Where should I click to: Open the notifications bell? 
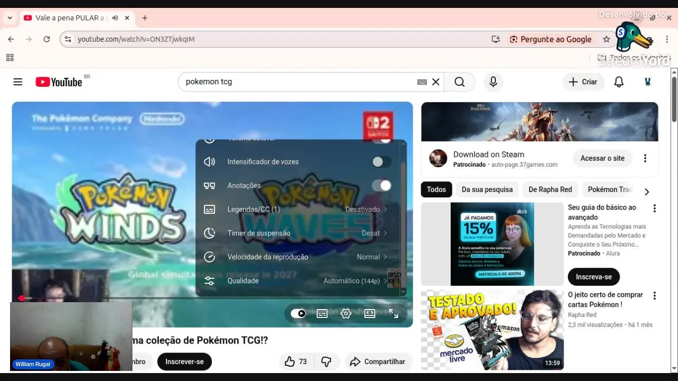619,82
